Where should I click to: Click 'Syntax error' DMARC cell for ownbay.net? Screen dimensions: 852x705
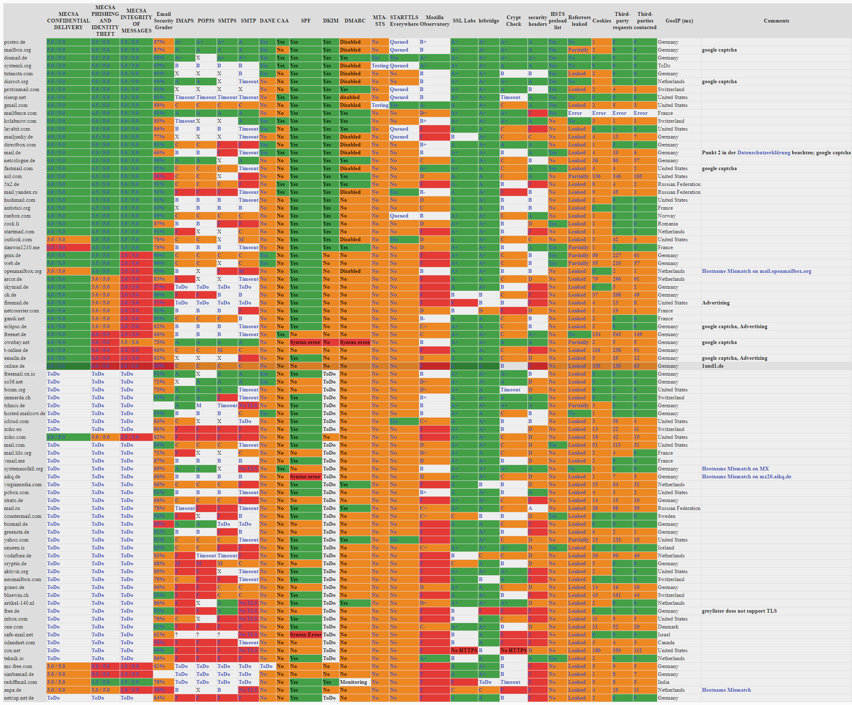click(x=355, y=342)
